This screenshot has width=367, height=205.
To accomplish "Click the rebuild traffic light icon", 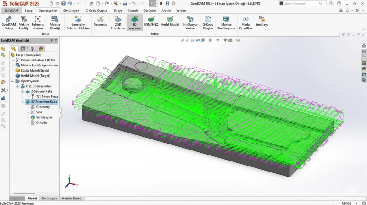I will (161, 4).
